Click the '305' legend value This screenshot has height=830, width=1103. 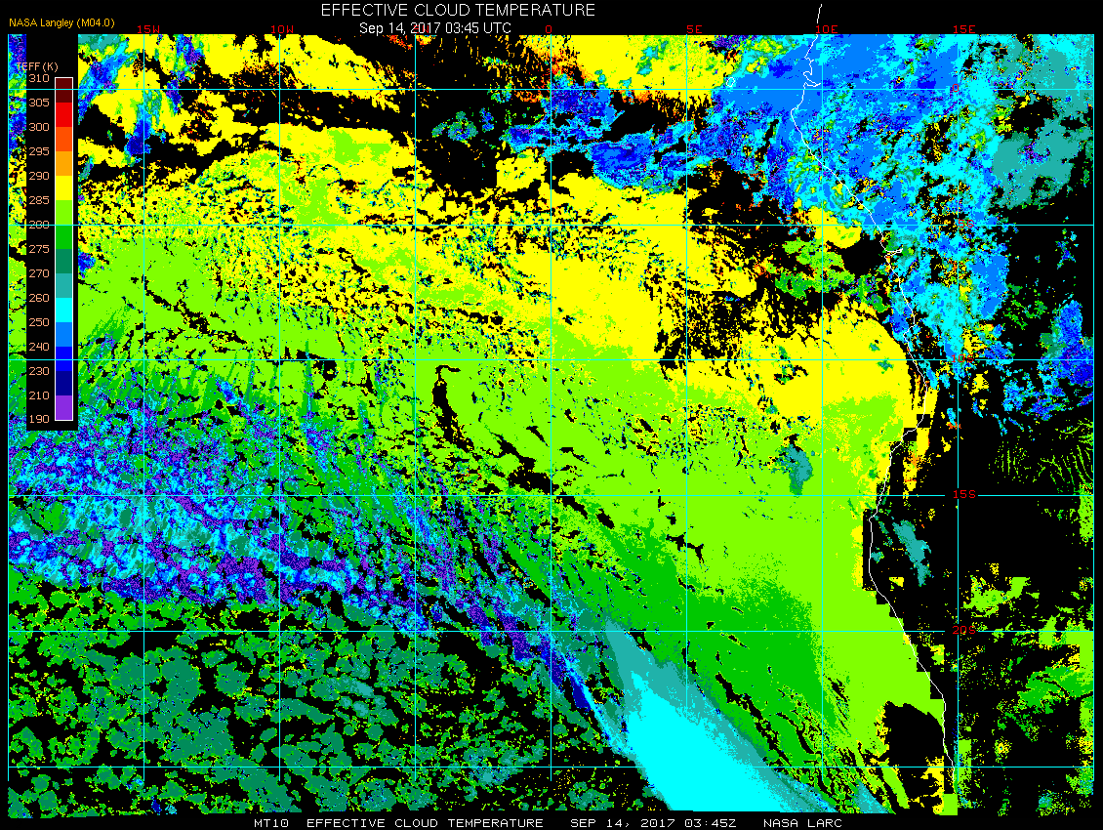pos(39,103)
